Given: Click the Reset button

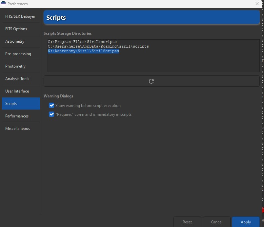Looking at the screenshot, I should [187, 222].
